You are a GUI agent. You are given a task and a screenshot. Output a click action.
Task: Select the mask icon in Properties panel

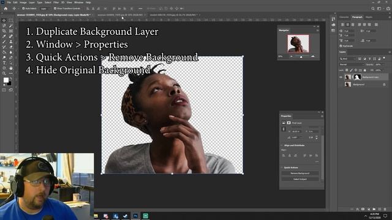288,123
